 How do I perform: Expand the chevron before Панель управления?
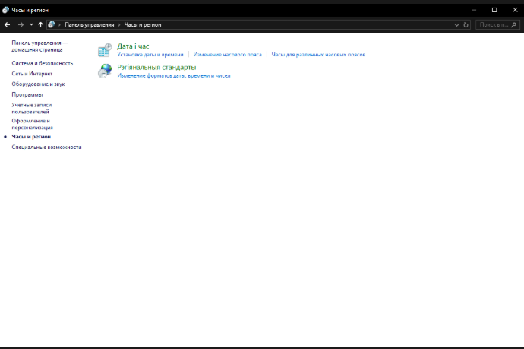59,25
